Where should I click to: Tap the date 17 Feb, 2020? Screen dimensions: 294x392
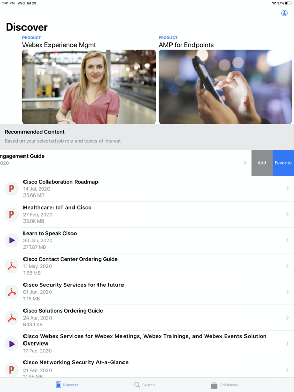(x=37, y=351)
